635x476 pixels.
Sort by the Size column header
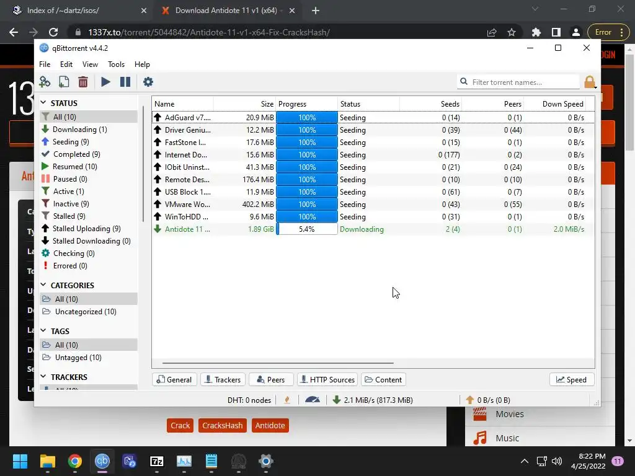244,104
